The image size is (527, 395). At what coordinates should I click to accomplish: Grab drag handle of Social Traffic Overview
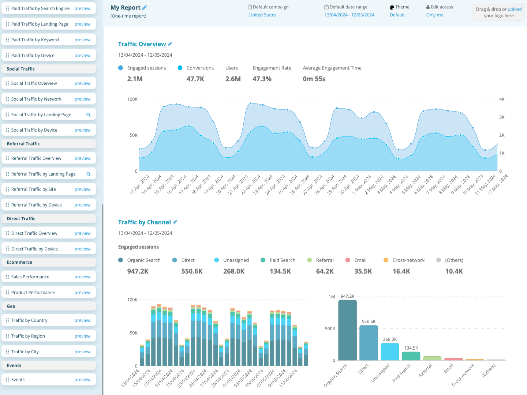tap(7, 83)
